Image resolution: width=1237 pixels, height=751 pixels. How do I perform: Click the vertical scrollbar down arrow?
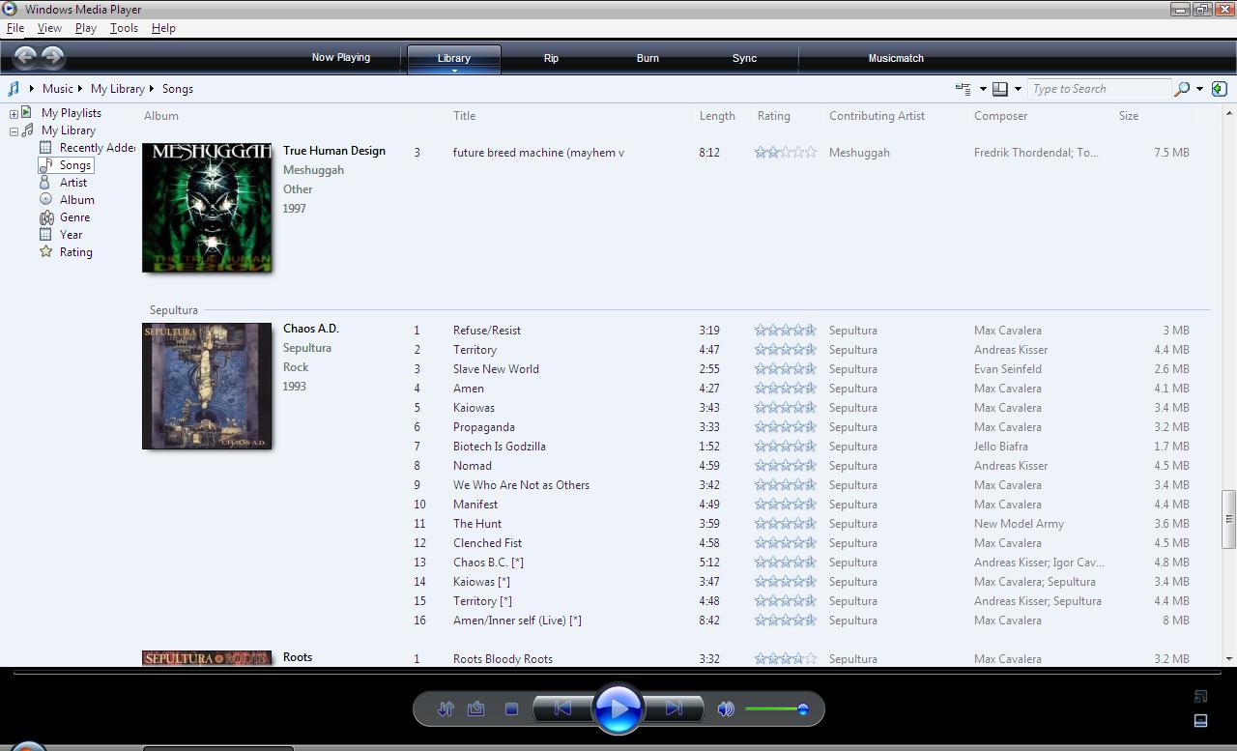coord(1229,658)
